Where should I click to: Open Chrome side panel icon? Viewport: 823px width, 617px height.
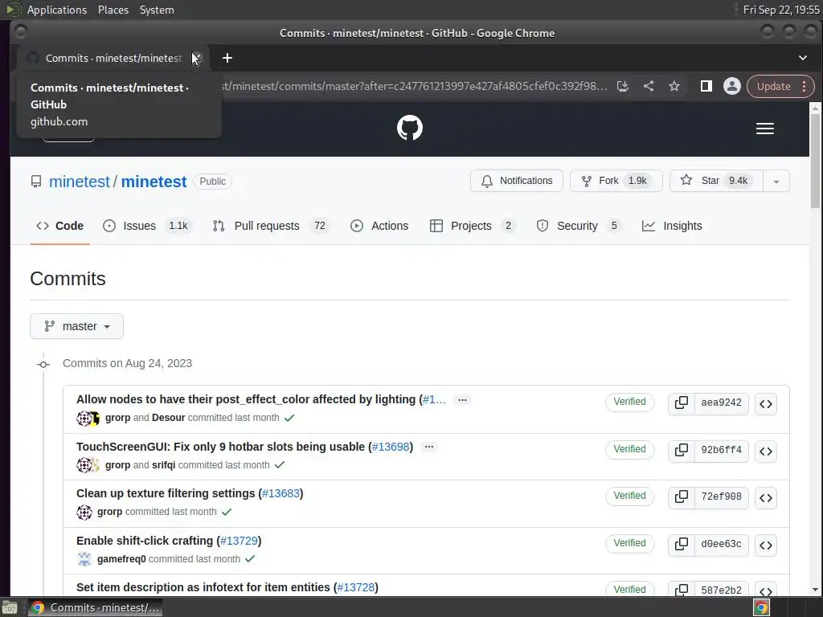(x=706, y=86)
